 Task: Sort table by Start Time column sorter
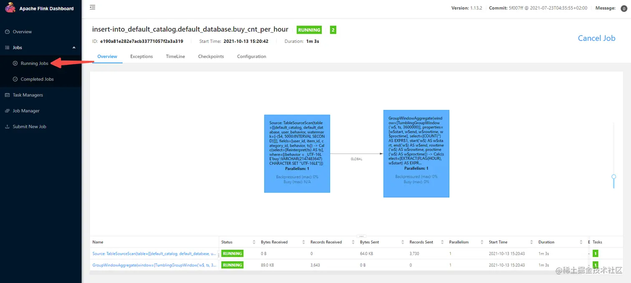(532, 242)
